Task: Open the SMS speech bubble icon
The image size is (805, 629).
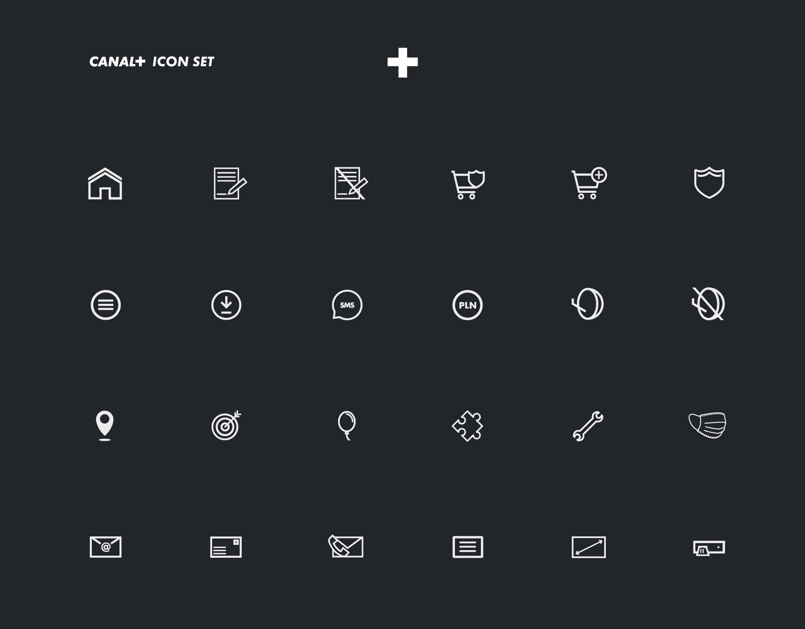Action: (x=347, y=305)
